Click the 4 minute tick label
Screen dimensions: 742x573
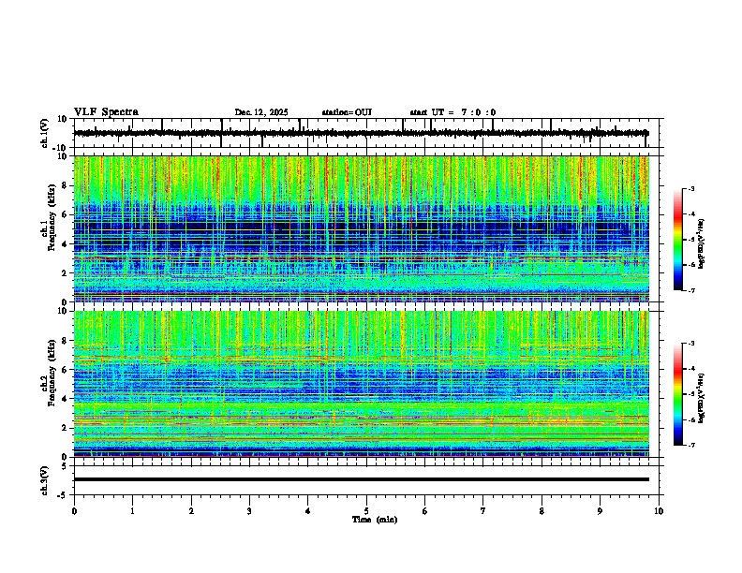point(308,511)
